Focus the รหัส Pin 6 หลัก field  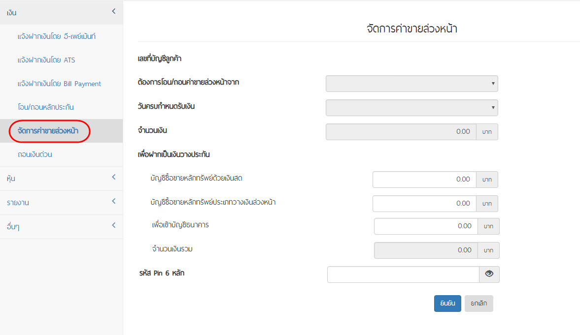point(403,274)
